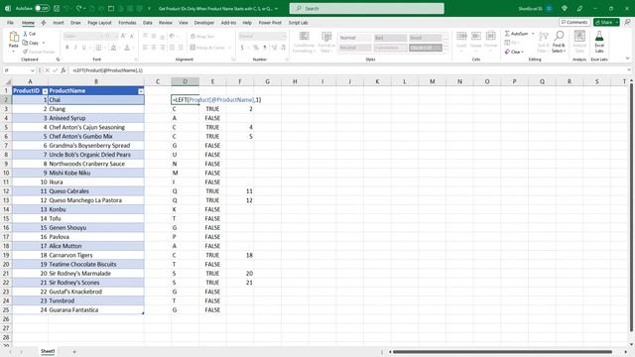The width and height of the screenshot is (635, 357).
Task: Expand the cell styles gallery
Action: coord(445,49)
